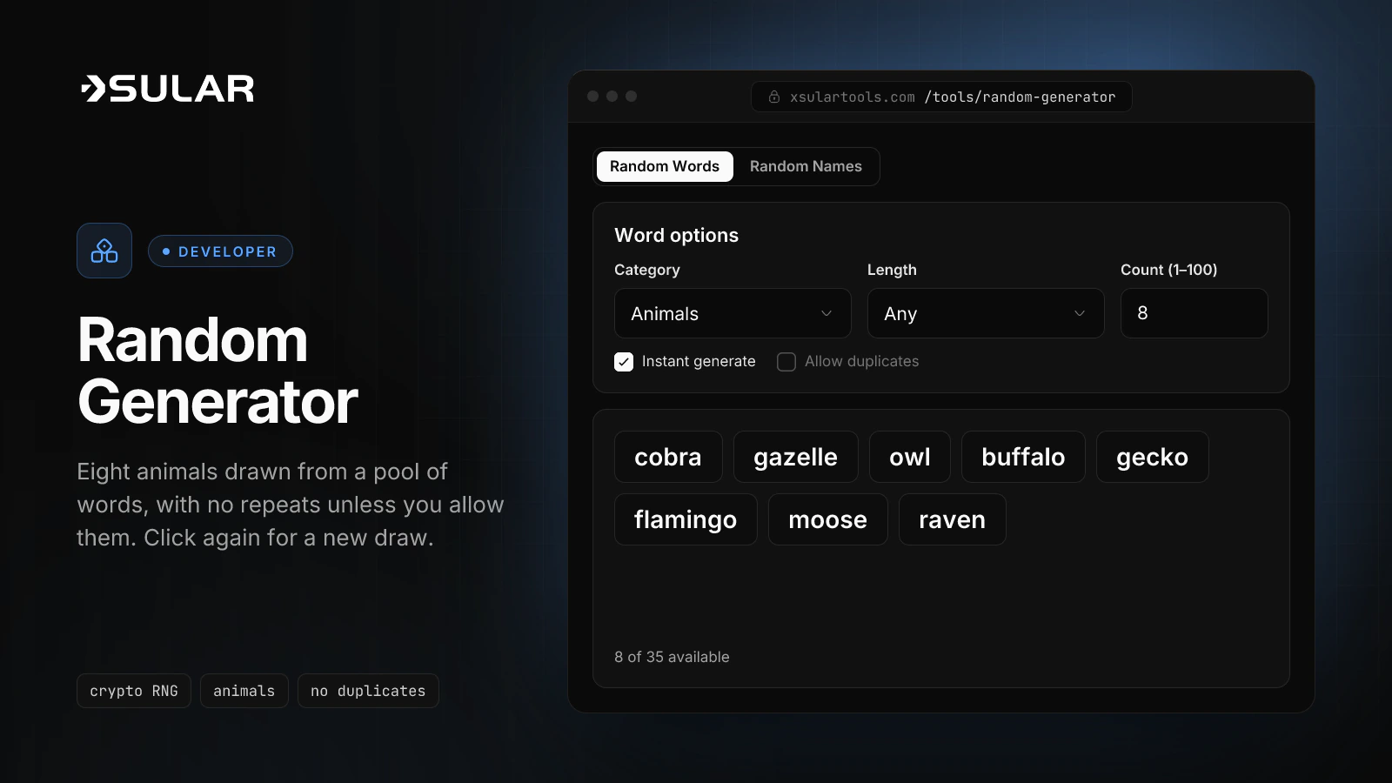Click the raven word chip
This screenshot has height=783, width=1392.
pos(952,519)
